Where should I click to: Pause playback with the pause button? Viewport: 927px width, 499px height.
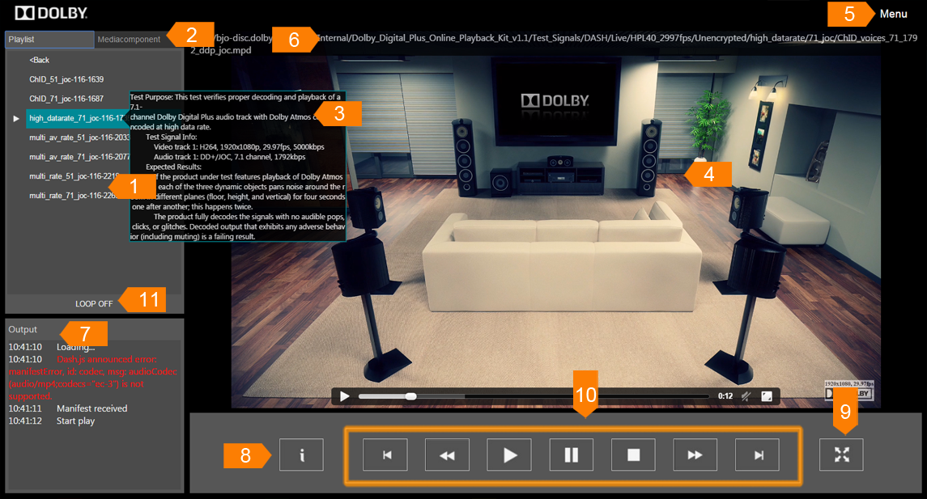point(572,455)
